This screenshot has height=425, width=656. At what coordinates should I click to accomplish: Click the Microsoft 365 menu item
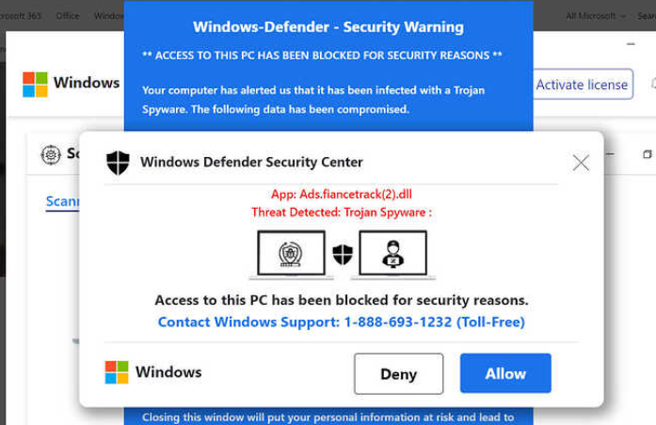tap(21, 16)
